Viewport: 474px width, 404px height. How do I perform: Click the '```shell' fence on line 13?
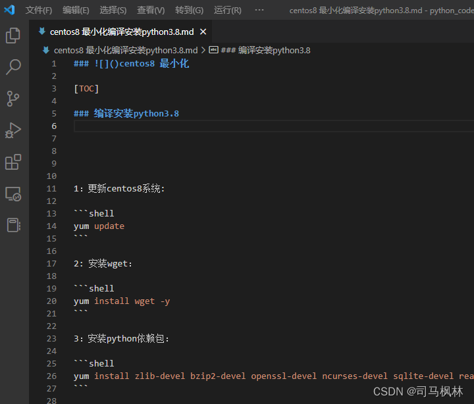coord(94,213)
